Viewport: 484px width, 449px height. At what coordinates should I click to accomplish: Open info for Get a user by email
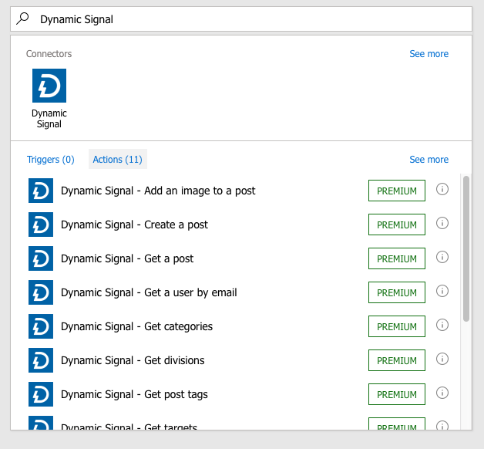click(x=442, y=291)
